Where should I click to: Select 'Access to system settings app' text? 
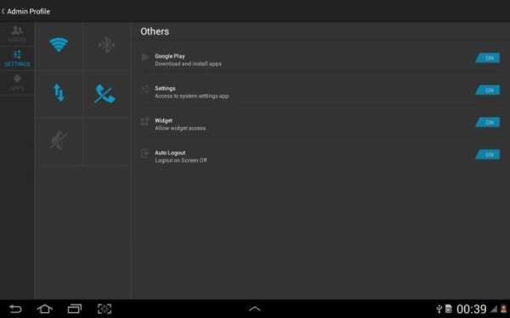point(191,96)
